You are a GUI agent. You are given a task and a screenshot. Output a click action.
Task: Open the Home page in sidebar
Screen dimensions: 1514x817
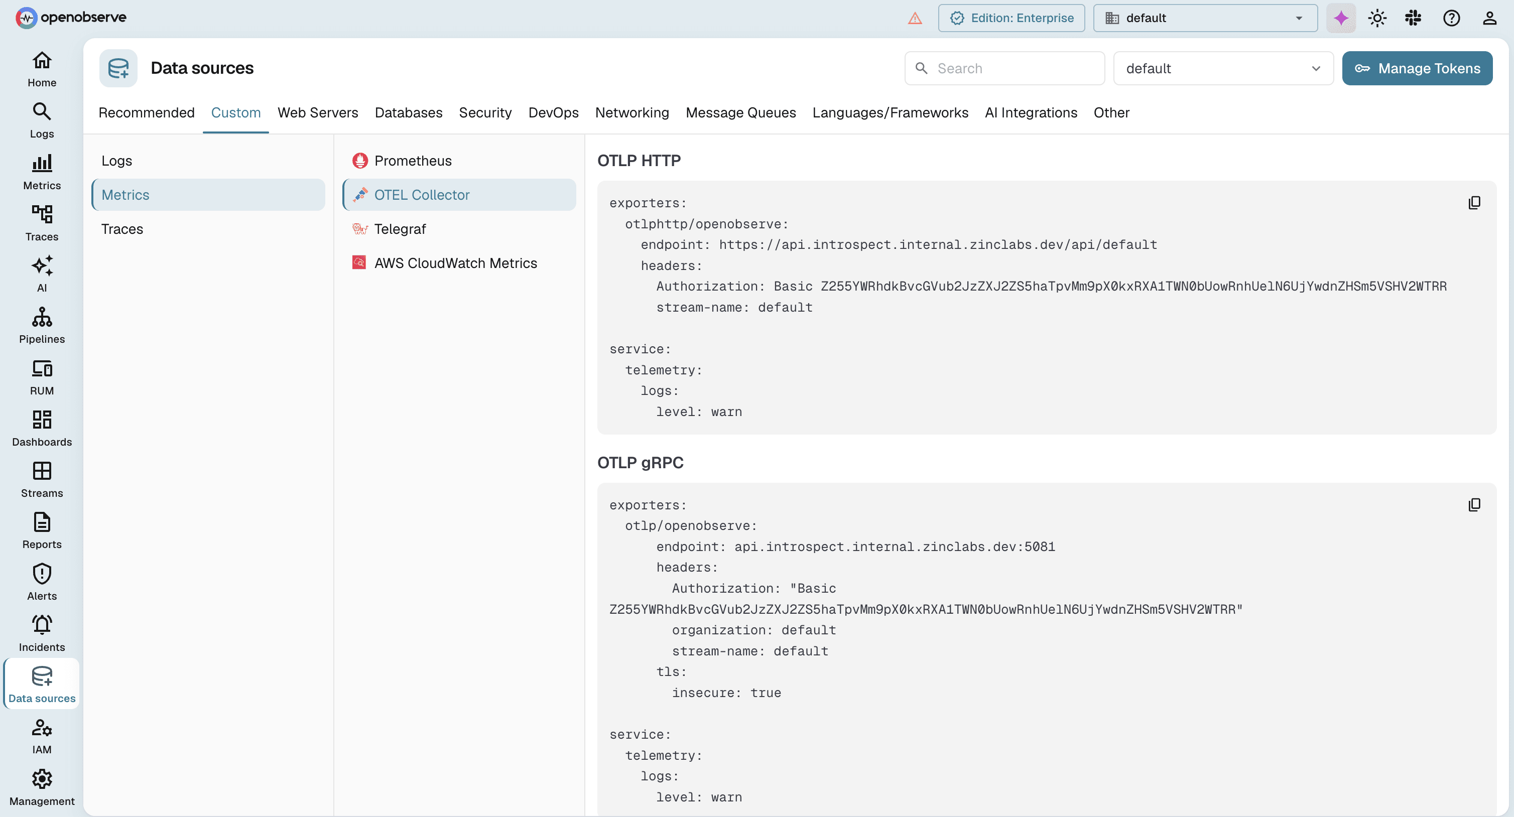pos(42,69)
